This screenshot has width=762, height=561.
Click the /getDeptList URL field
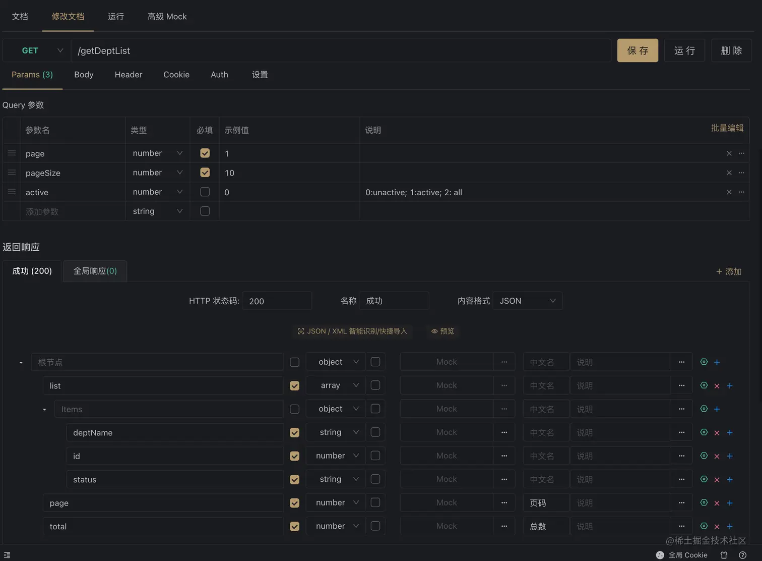tap(341, 50)
